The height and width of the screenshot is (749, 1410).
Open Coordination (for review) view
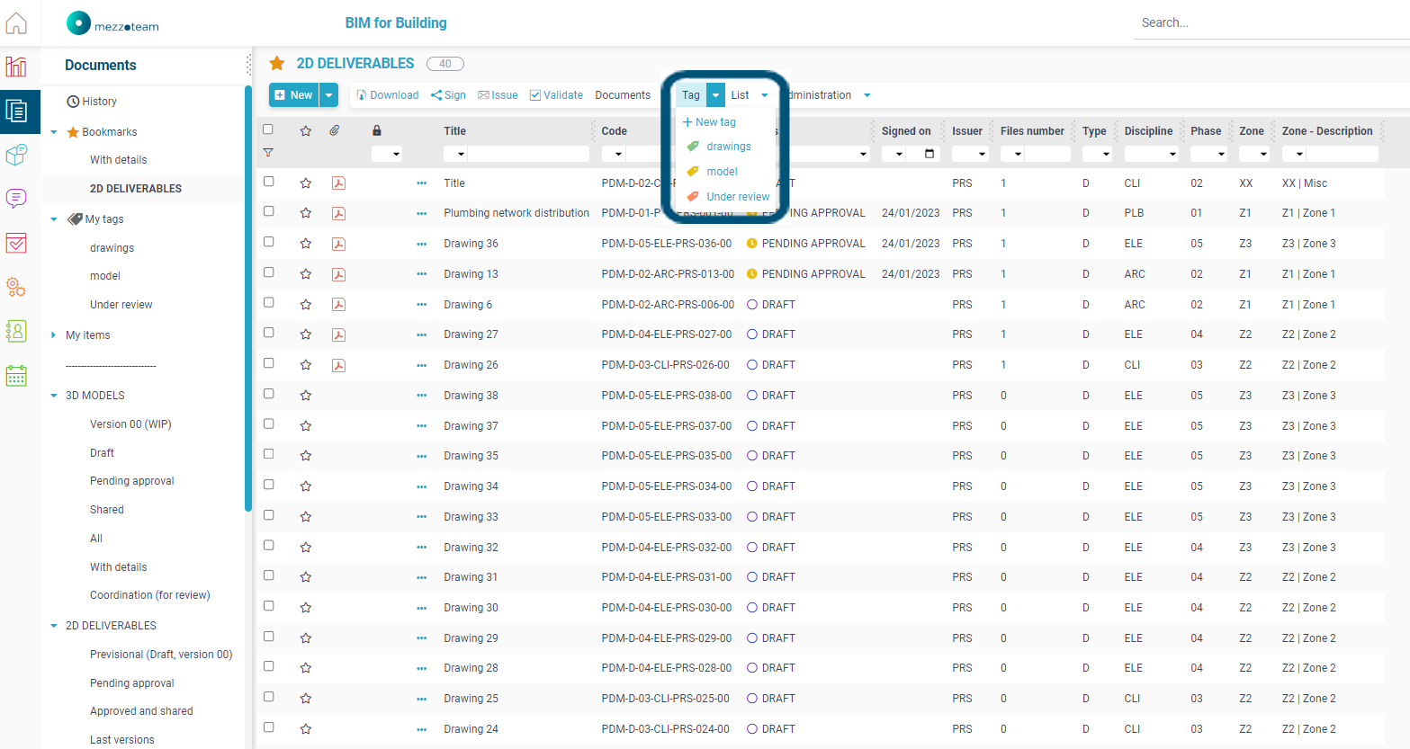click(x=150, y=595)
